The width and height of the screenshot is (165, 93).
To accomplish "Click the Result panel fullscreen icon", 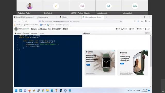I will point(150,33).
